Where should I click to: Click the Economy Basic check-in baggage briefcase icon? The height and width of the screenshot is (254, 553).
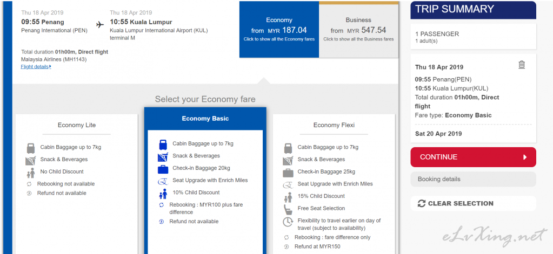point(163,169)
